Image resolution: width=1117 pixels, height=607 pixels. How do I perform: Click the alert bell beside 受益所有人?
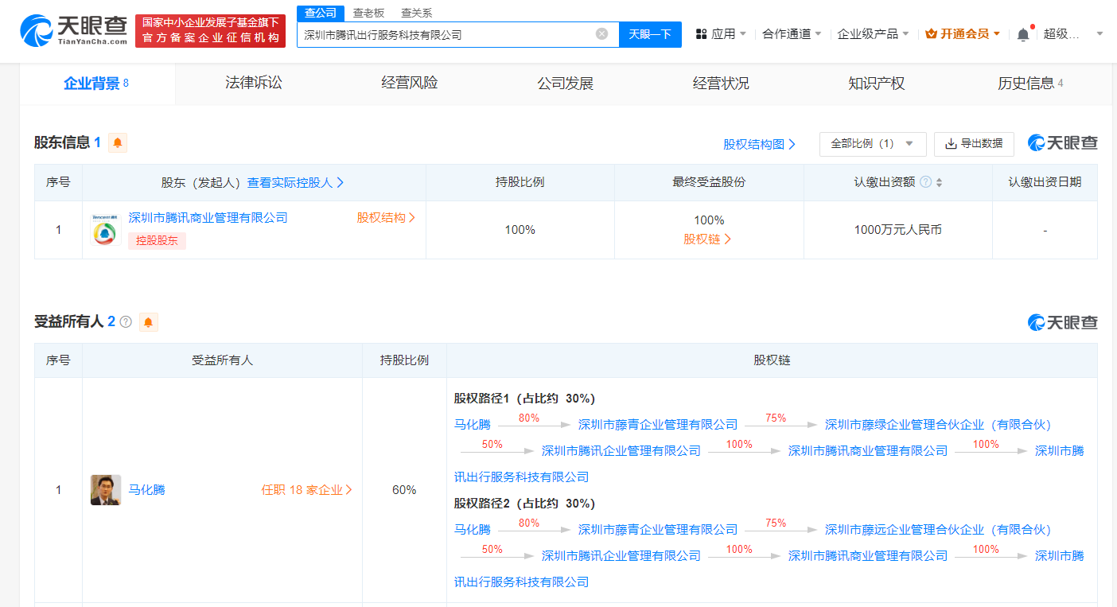point(149,322)
